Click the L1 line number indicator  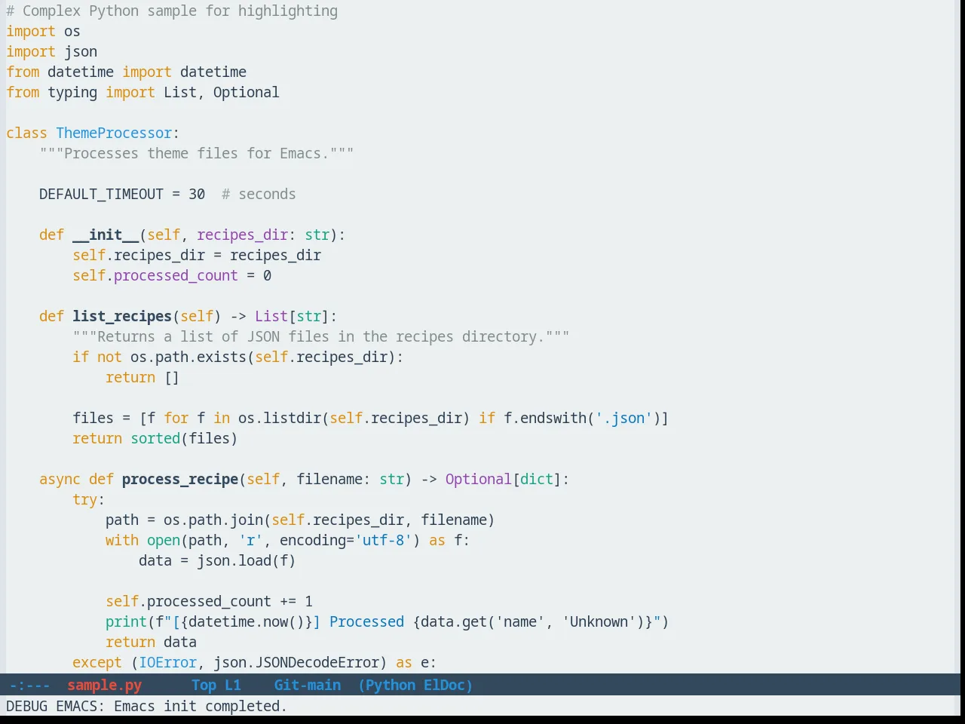pos(233,685)
